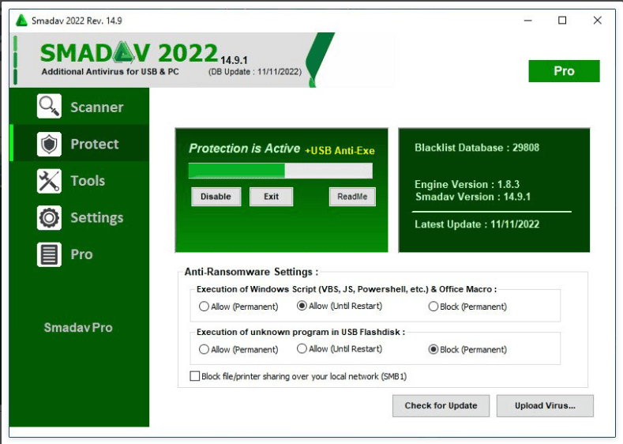
Task: Click the Smadav Pro text in sidebar
Action: pos(78,328)
